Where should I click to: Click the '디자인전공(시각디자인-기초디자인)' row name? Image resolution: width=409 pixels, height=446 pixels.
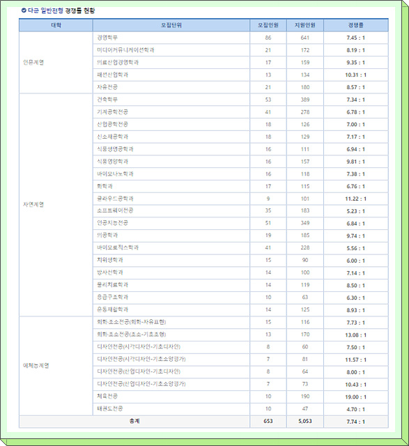pyautogui.click(x=139, y=347)
